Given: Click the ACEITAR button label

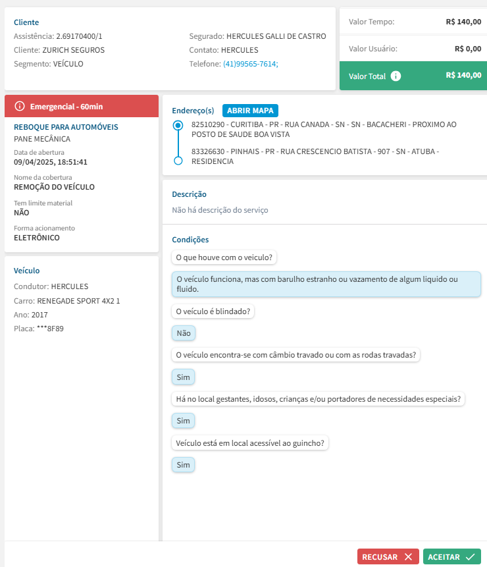Looking at the screenshot, I should coord(444,556).
